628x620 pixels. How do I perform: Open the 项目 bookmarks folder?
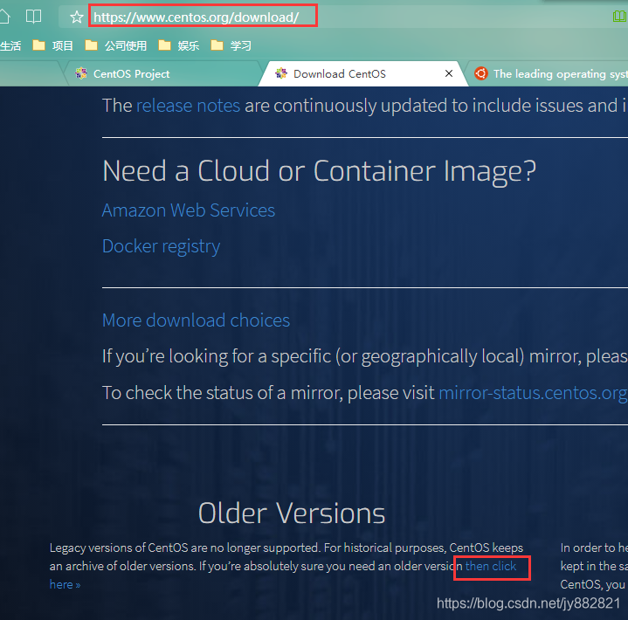coord(53,45)
